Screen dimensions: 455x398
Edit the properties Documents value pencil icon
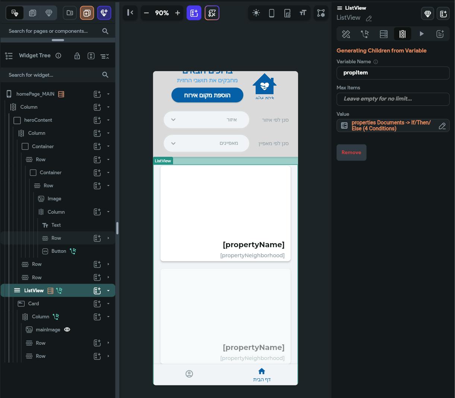pyautogui.click(x=442, y=126)
